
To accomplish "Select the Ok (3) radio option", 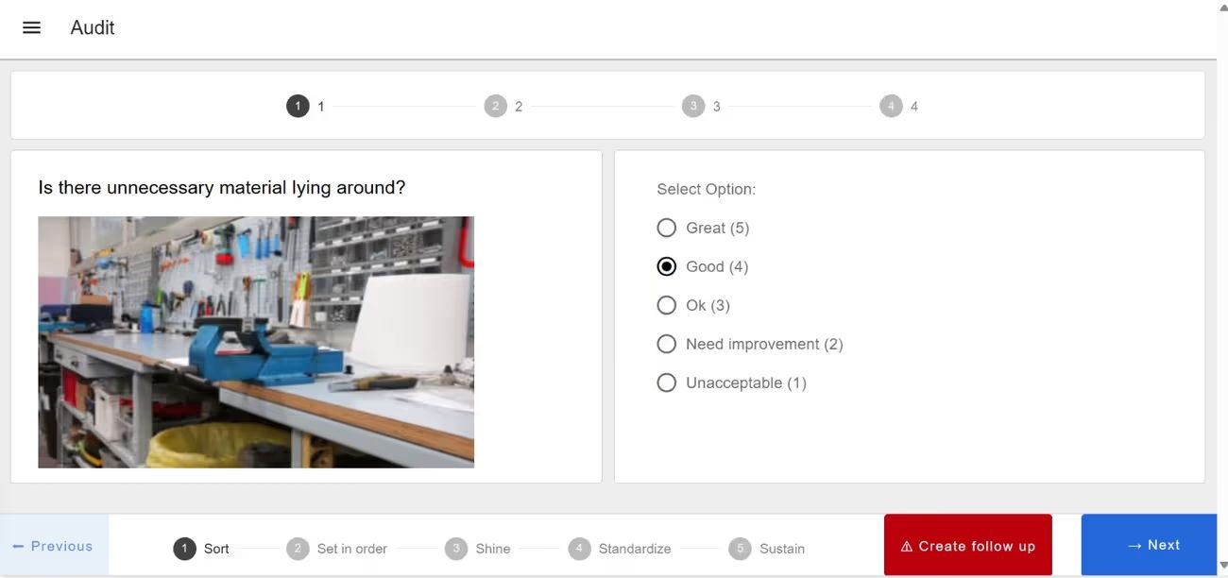I will [x=667, y=304].
